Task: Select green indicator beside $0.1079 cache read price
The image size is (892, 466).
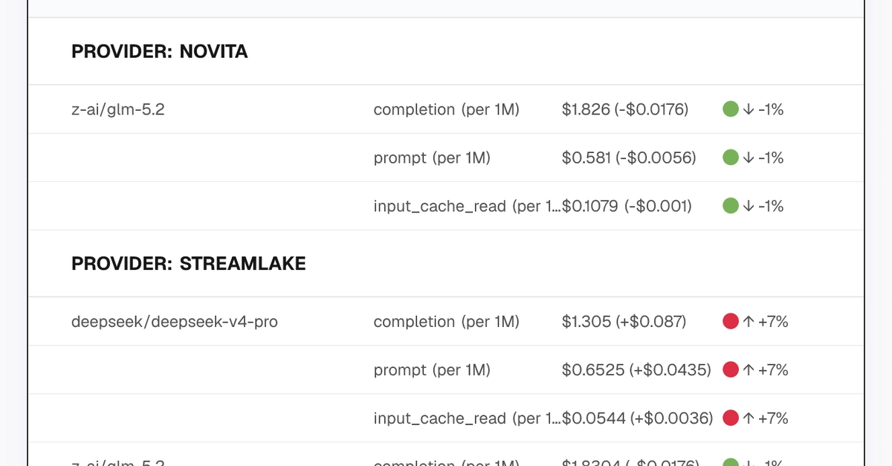Action: coord(730,206)
